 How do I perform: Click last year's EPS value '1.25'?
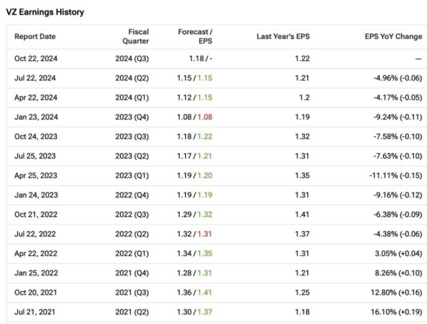pyautogui.click(x=302, y=293)
